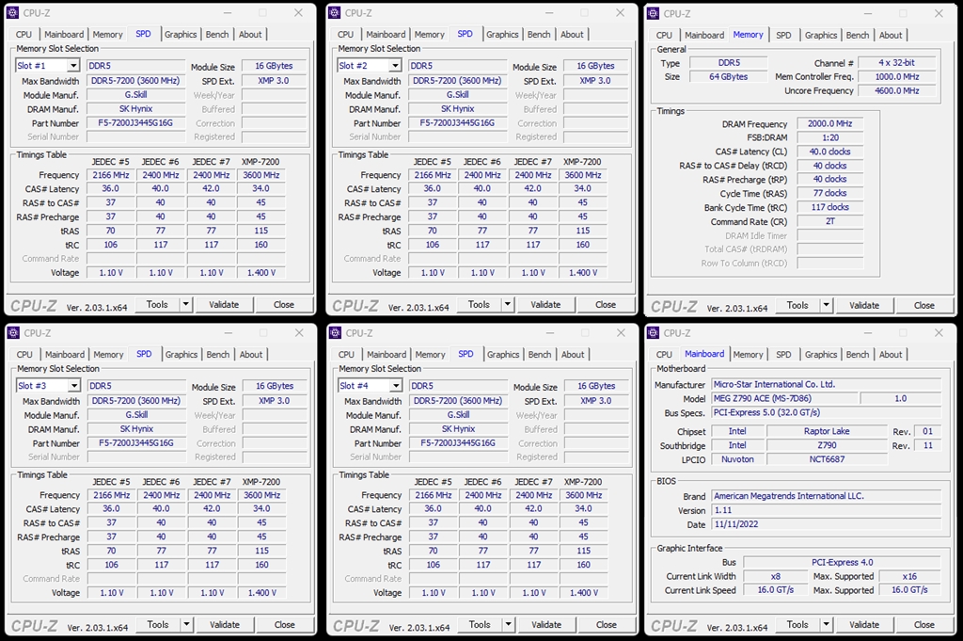
Task: Open Graphics tab in Slot #2 window
Action: 502,35
